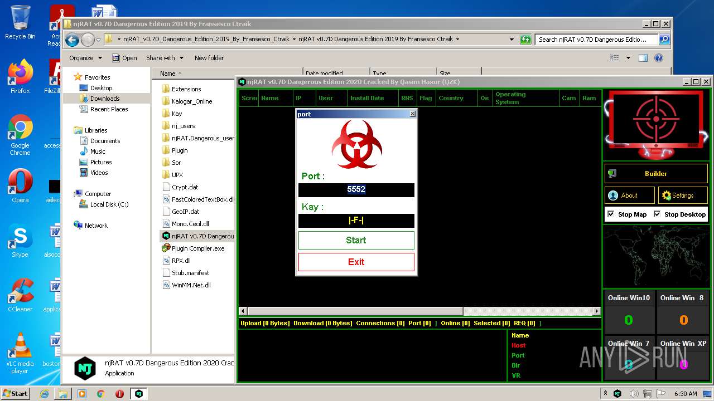This screenshot has height=401, width=714.
Task: Open CCleaner desktop shortcut
Action: point(20,295)
